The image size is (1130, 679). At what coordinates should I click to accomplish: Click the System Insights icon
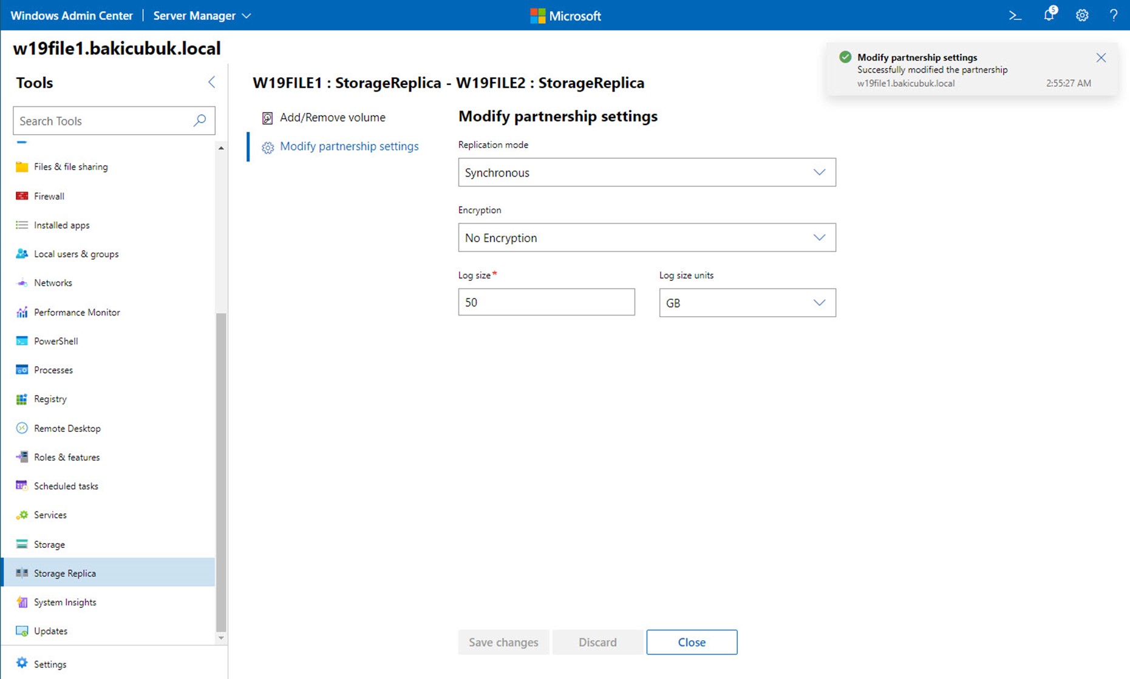tap(22, 602)
